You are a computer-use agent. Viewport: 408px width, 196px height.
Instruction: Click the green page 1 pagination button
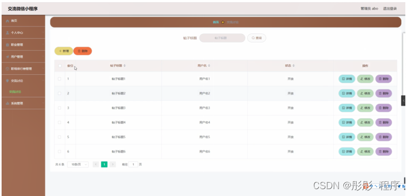(x=104, y=164)
